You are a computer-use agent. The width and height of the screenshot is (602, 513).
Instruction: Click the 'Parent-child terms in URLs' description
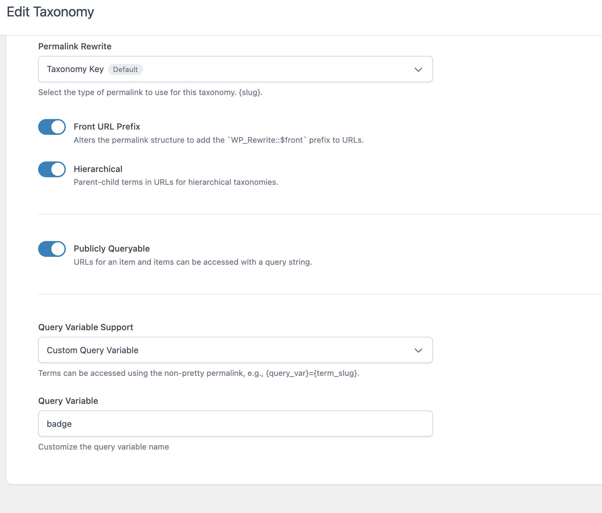tap(176, 182)
